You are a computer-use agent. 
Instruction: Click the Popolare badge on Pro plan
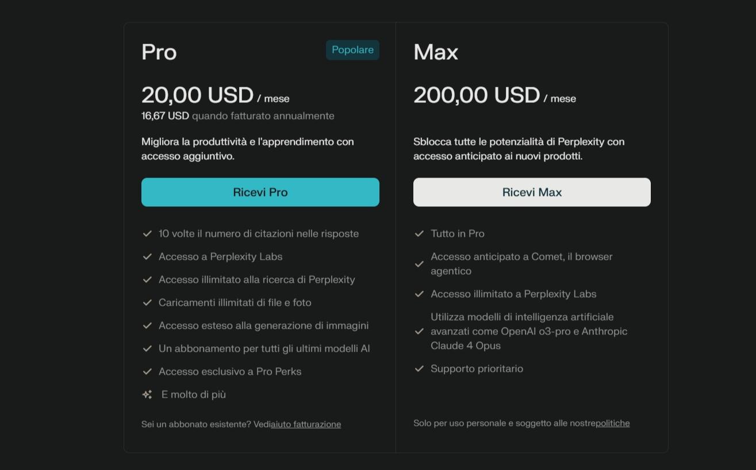(352, 50)
